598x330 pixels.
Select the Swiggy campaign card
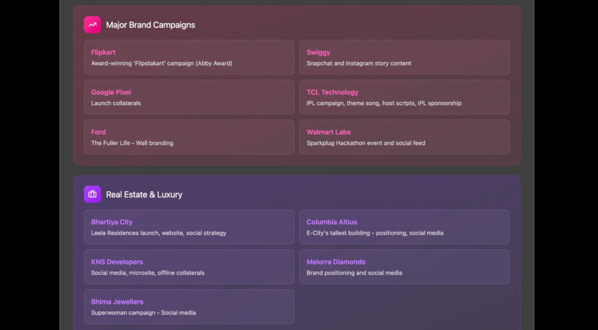[x=404, y=57]
